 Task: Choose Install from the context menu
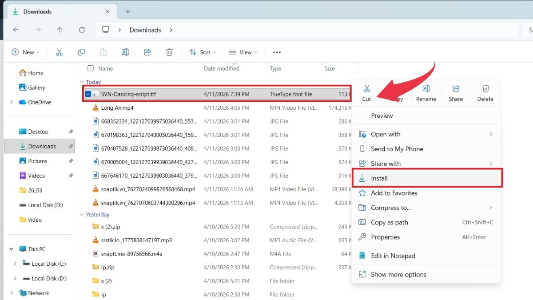click(379, 178)
